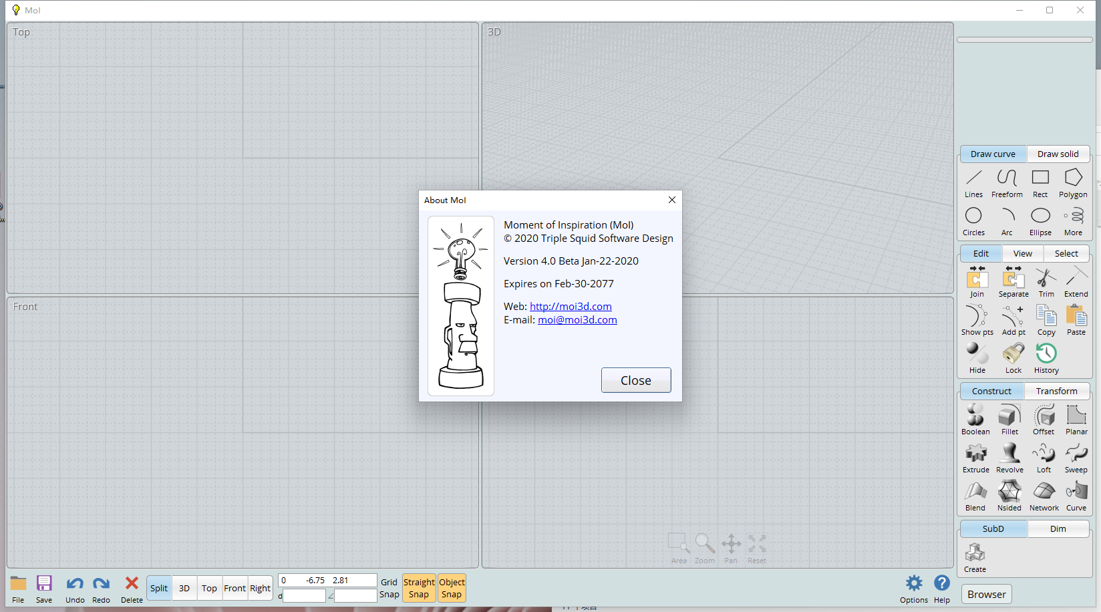Pick the Polygon tool

(x=1073, y=183)
